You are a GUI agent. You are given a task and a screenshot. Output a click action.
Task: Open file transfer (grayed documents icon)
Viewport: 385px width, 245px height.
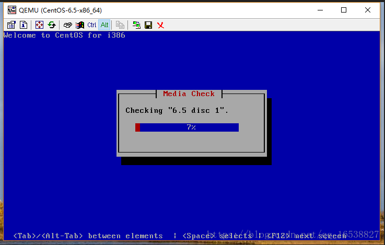120,25
